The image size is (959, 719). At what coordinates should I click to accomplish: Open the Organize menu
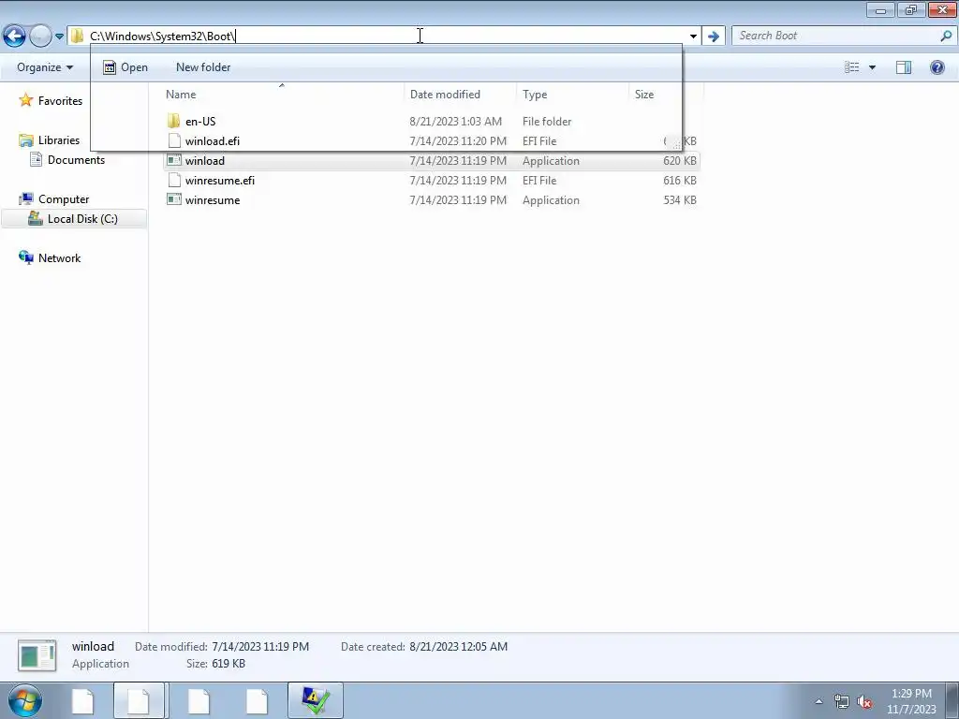(45, 67)
